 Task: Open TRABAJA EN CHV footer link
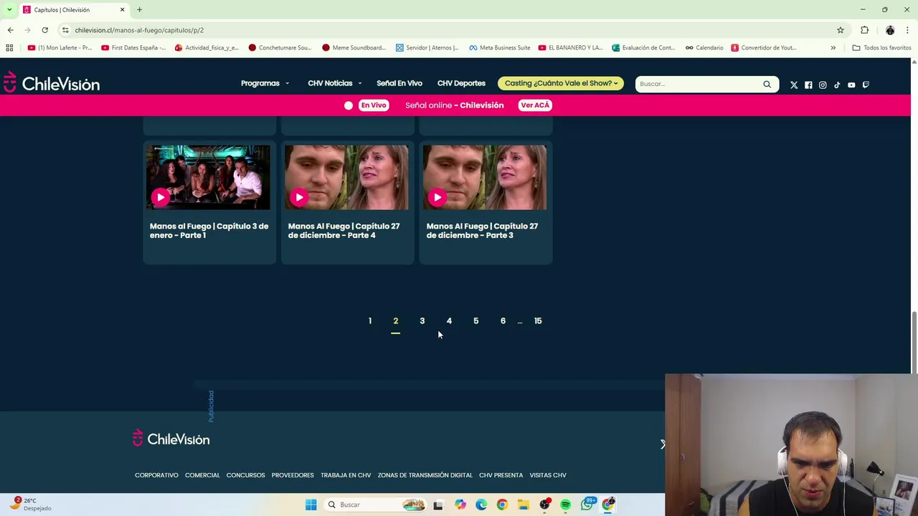[x=346, y=475]
